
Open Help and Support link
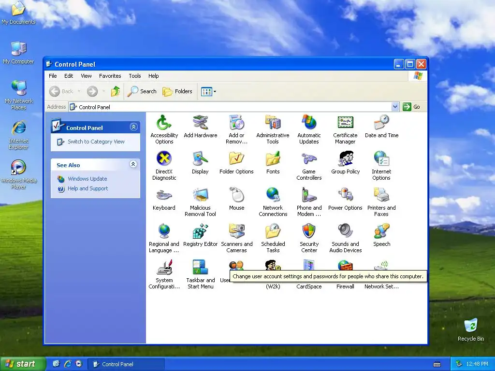pyautogui.click(x=88, y=189)
